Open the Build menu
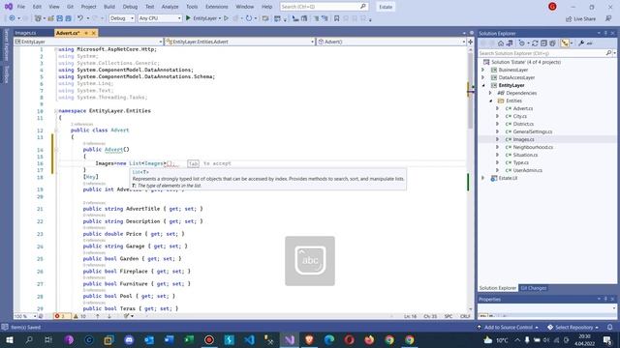The image size is (620, 348). pos(109,7)
